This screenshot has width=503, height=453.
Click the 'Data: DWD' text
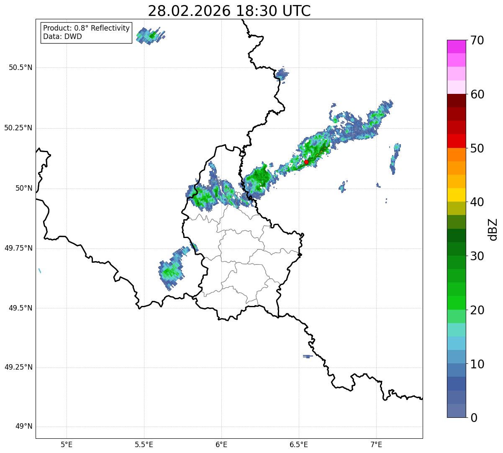pos(63,36)
